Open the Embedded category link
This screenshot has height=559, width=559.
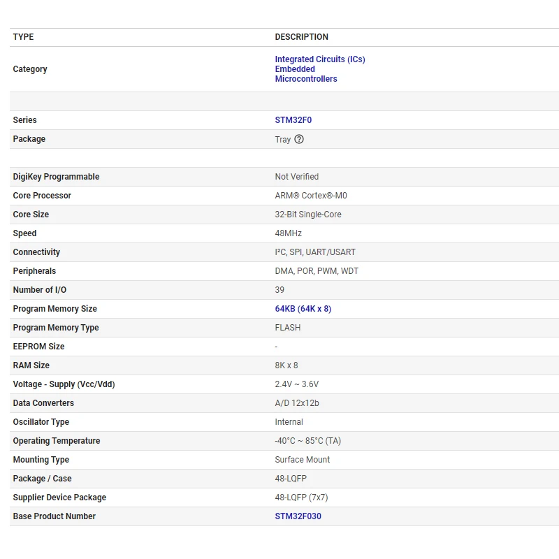tap(295, 68)
